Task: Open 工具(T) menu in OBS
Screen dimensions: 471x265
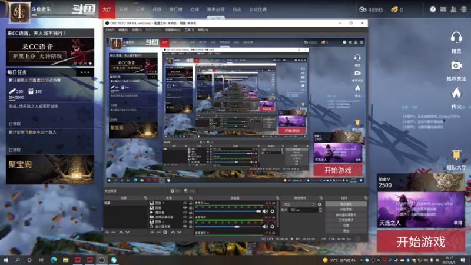Action: coord(189,30)
